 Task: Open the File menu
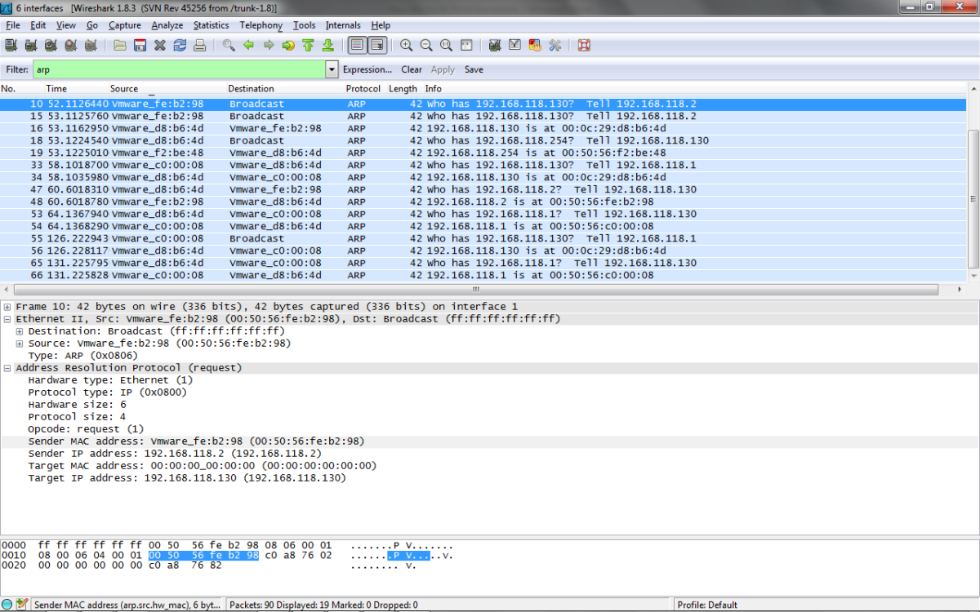(x=13, y=25)
